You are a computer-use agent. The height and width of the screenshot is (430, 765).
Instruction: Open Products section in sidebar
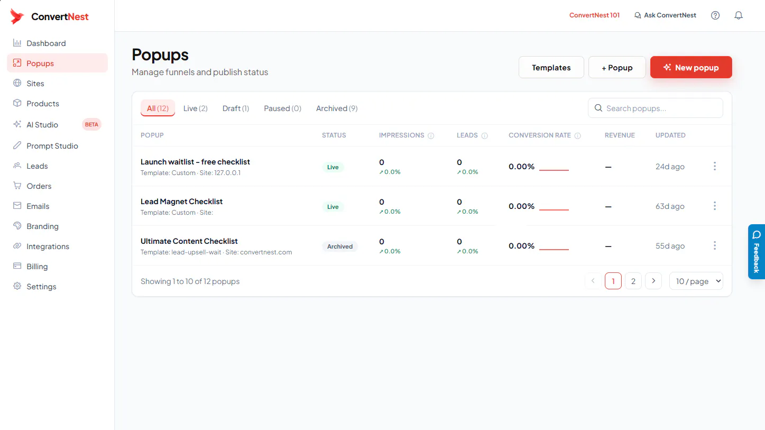(57, 104)
